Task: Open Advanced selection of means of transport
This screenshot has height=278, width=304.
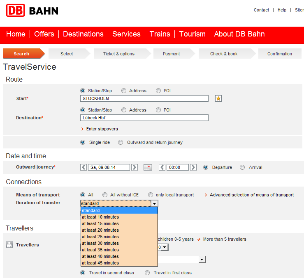Action: [x=251, y=195]
